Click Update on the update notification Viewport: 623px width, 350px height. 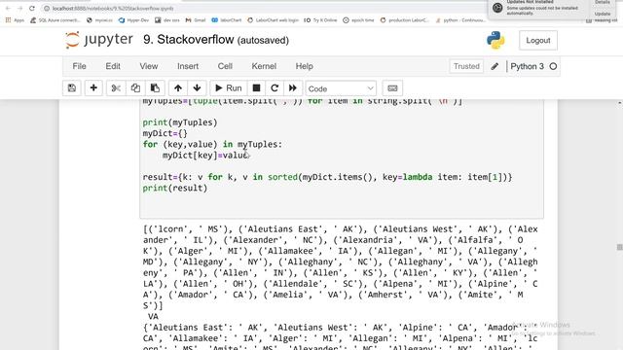point(603,14)
